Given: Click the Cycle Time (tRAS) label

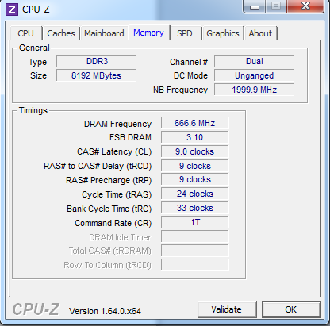Looking at the screenshot, I should [117, 195].
